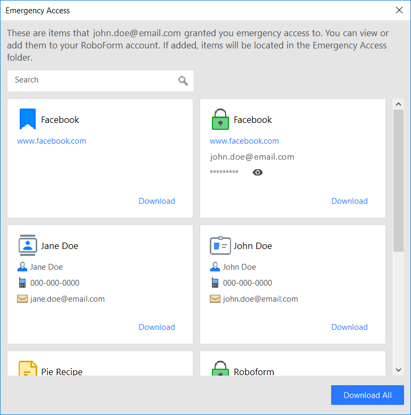Image resolution: width=411 pixels, height=415 pixels.
Task: Download the Facebook login item
Action: (350, 201)
